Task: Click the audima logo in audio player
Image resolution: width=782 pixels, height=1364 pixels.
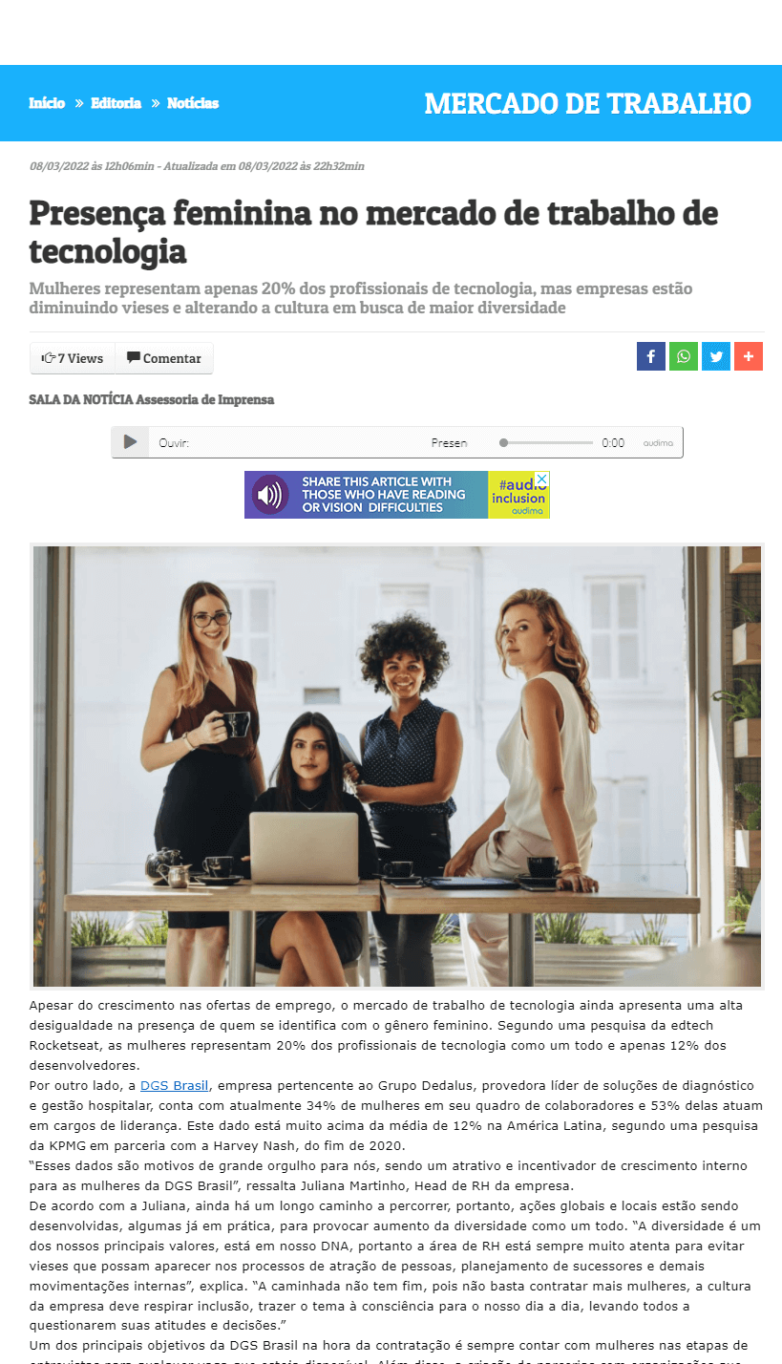Action: (x=658, y=443)
